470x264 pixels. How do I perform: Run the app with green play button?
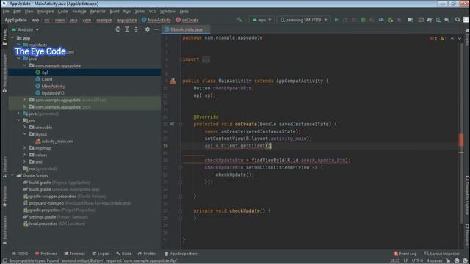336,20
